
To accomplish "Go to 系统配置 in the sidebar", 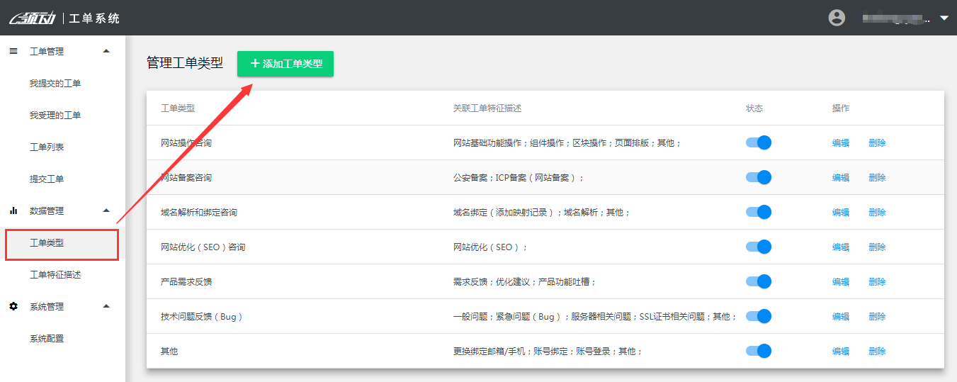I will pos(47,339).
